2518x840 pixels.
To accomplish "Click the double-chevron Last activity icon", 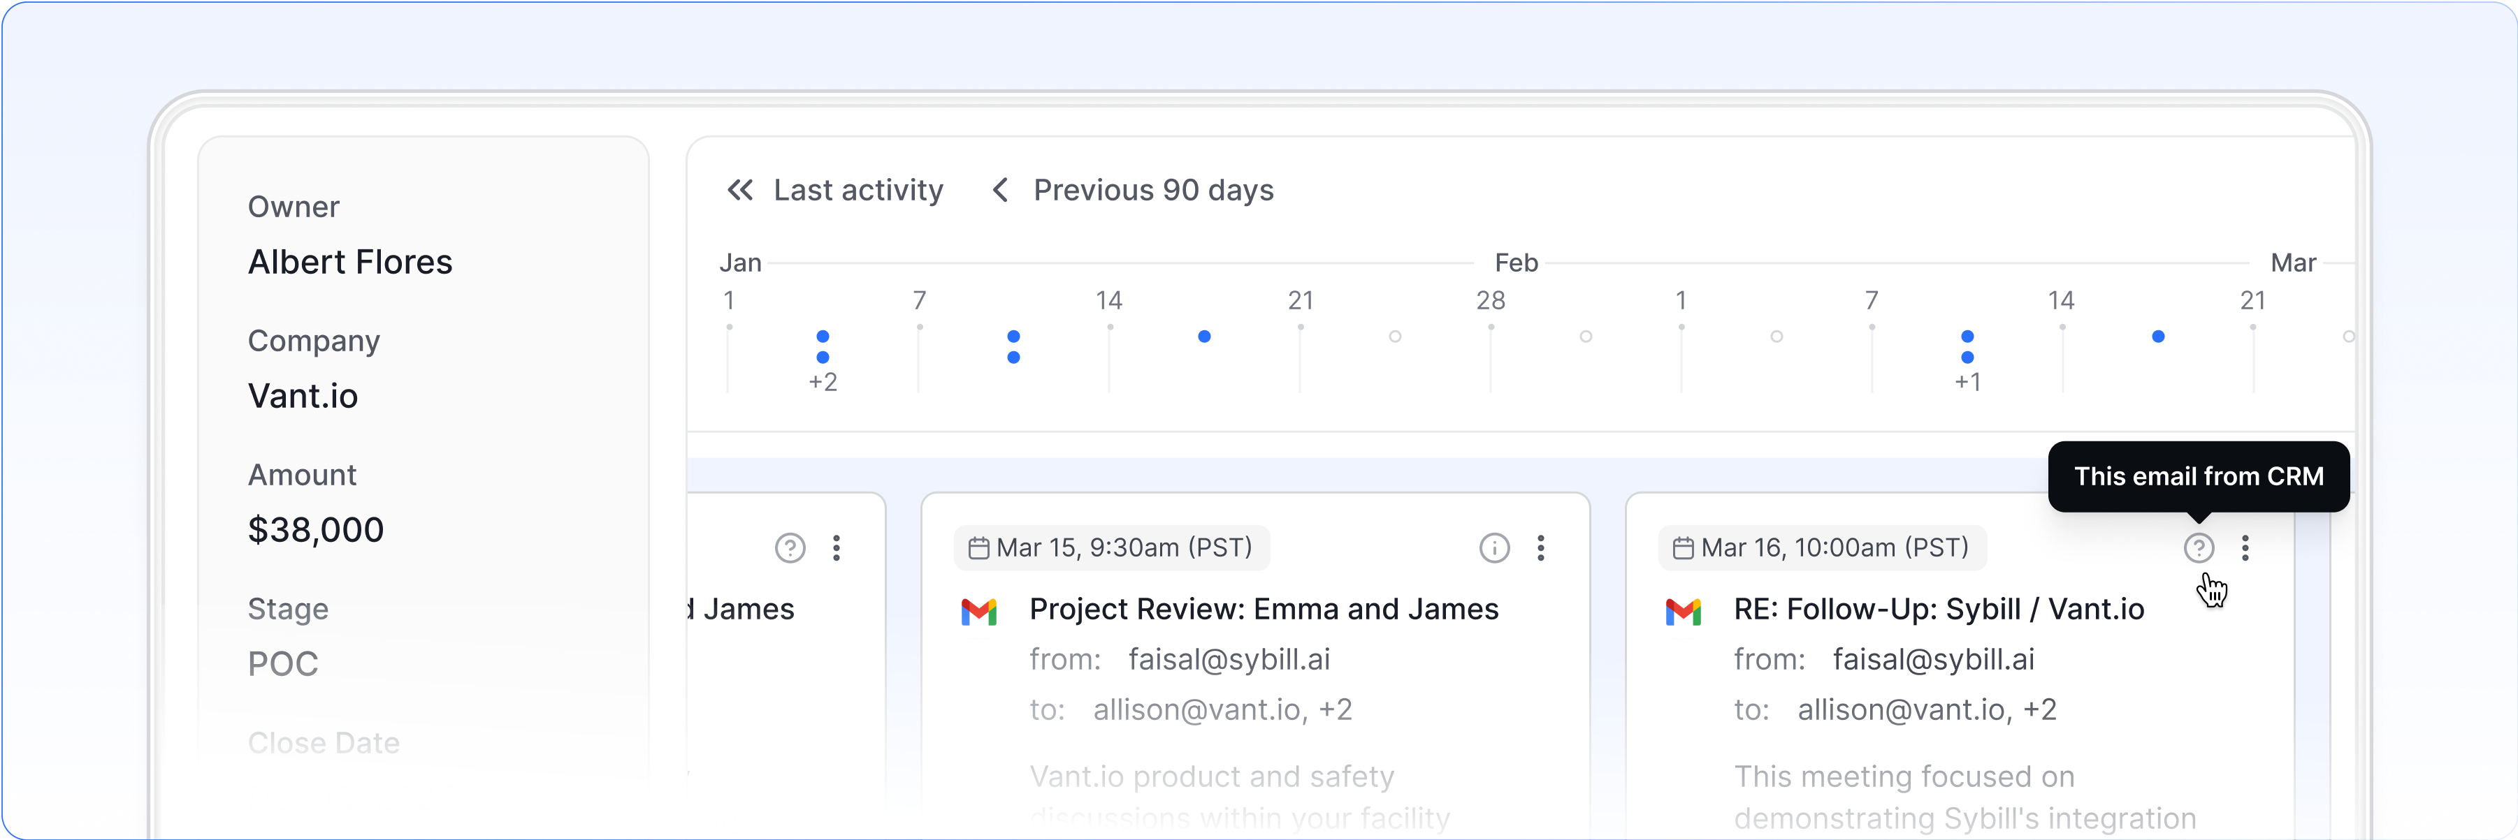I will [740, 189].
